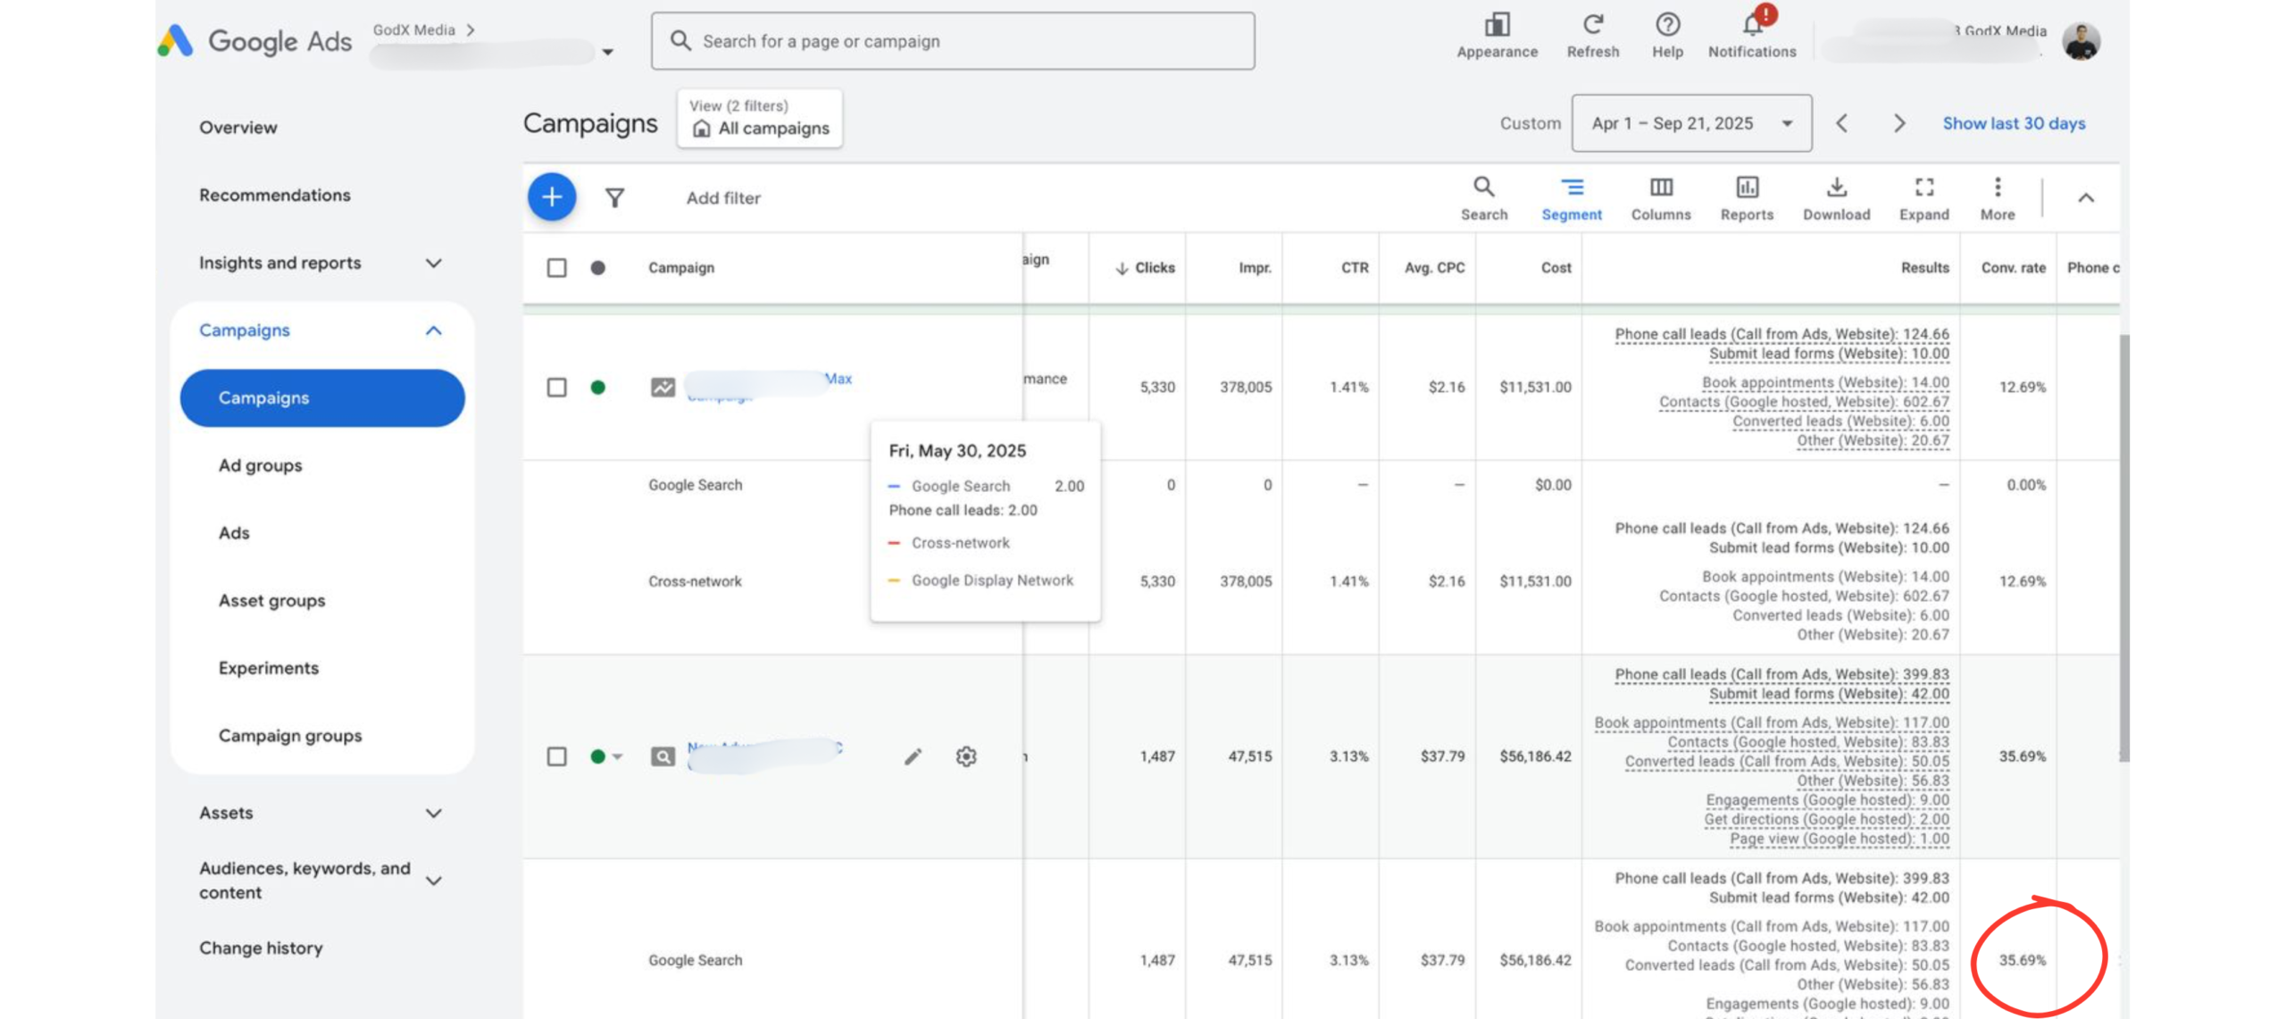Open Recommendations in the sidebar
Screen dimensions: 2286x1019
click(274, 195)
